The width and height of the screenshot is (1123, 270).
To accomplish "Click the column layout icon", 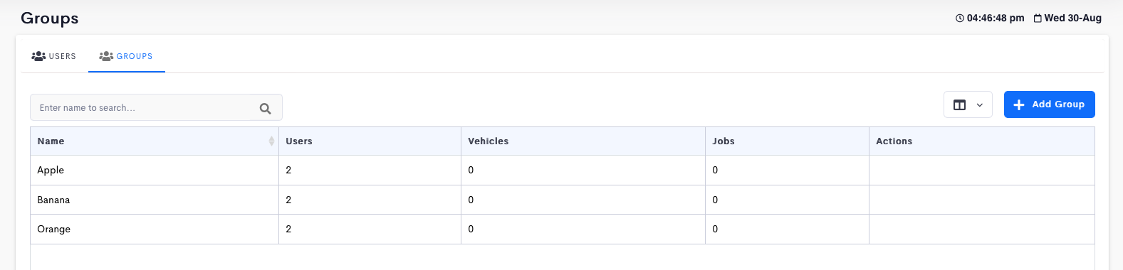I will pos(959,104).
